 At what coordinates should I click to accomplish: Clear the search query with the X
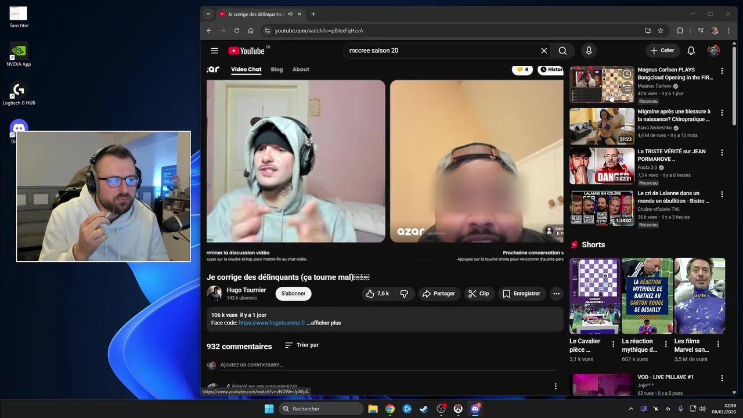(x=544, y=51)
